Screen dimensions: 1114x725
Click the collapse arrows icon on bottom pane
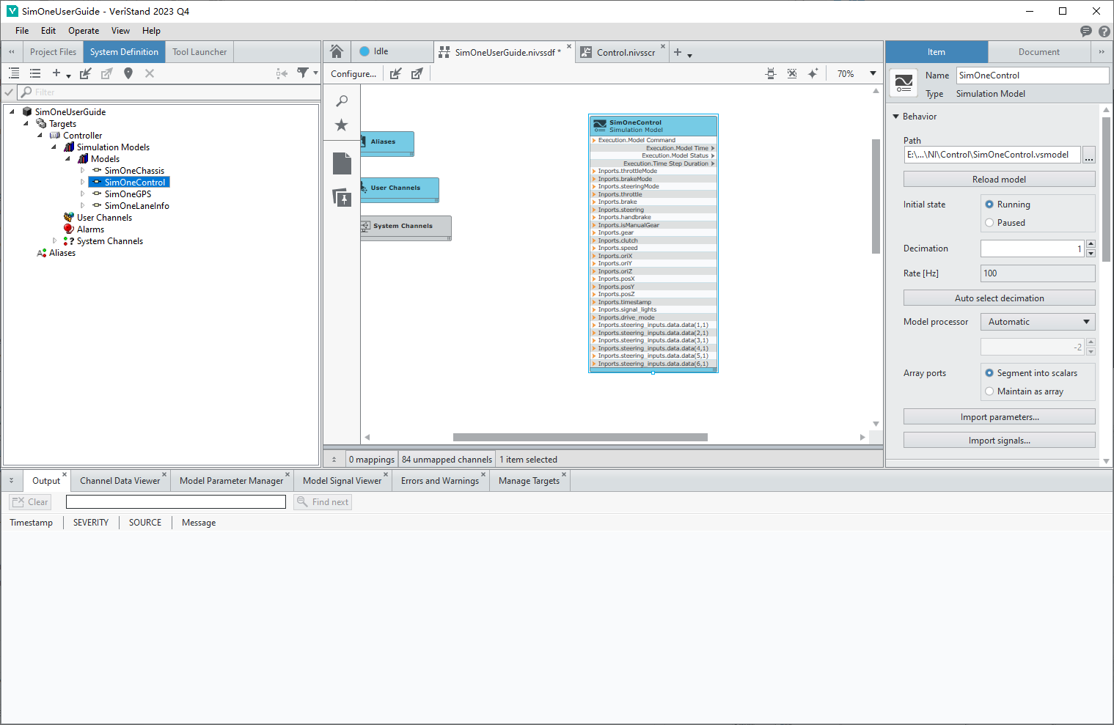tap(11, 481)
